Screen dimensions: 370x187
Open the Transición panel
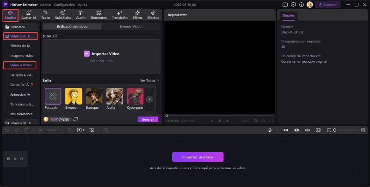tap(120, 14)
